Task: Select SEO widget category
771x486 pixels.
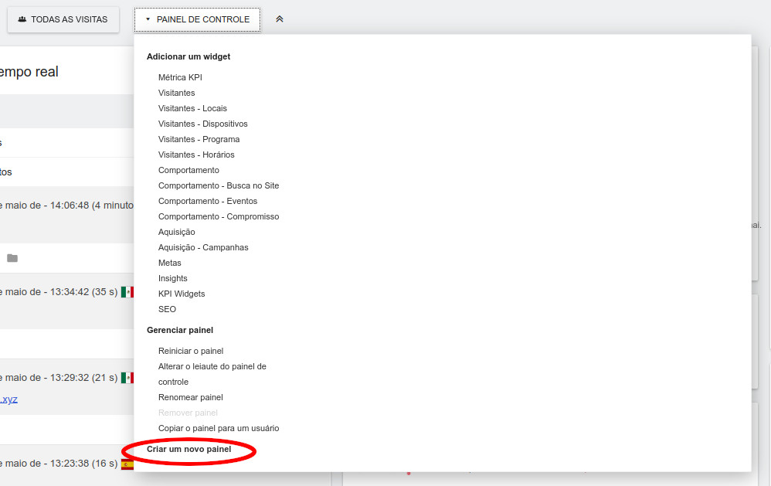Action: click(x=167, y=309)
